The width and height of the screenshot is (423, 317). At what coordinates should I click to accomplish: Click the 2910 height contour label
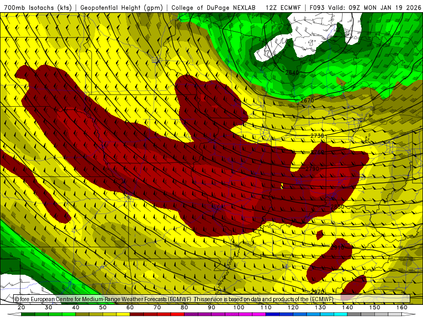[337, 247]
